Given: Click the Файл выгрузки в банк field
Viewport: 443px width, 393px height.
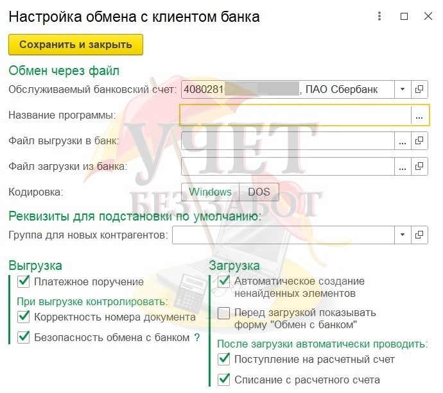Looking at the screenshot, I should tap(288, 141).
